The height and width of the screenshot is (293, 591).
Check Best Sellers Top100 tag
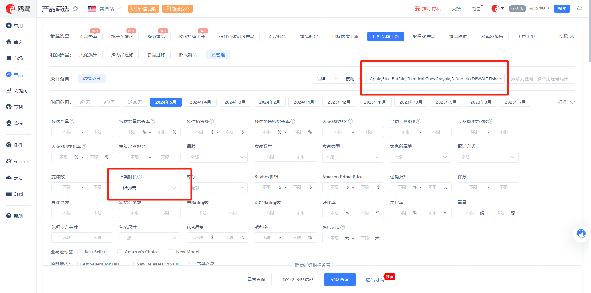[75, 264]
